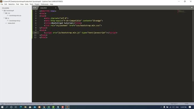Open the Windows Start menu
194x109 pixels.
2,107
